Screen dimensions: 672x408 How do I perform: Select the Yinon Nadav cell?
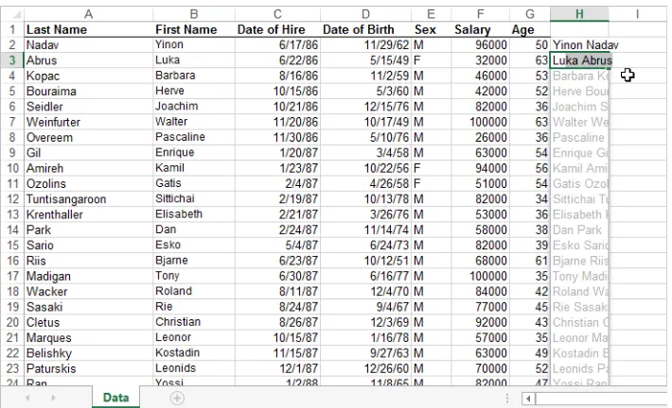[579, 45]
